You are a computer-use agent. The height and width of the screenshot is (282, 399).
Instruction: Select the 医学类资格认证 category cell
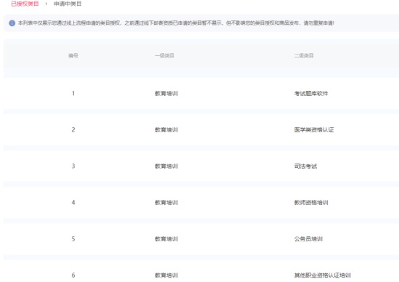[x=314, y=130]
